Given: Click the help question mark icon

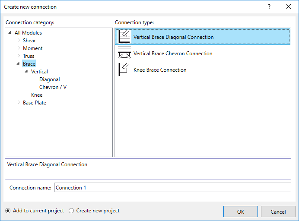Looking at the screenshot, I should pyautogui.click(x=269, y=7).
